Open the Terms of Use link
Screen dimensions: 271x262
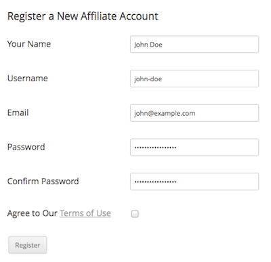pyautogui.click(x=85, y=213)
